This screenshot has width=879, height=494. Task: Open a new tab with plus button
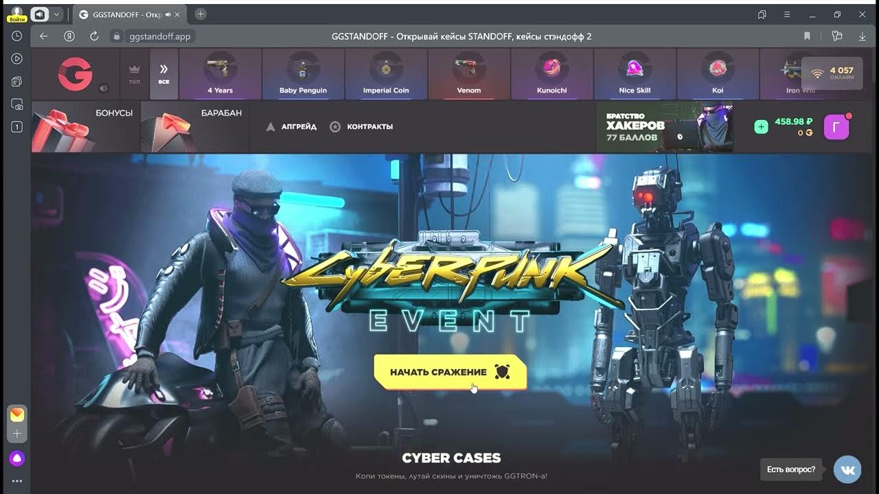[201, 14]
